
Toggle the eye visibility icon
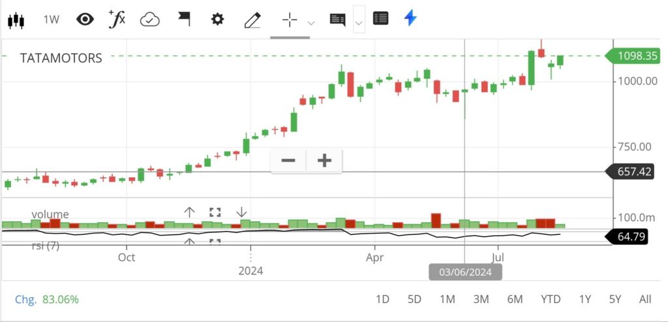pos(85,19)
